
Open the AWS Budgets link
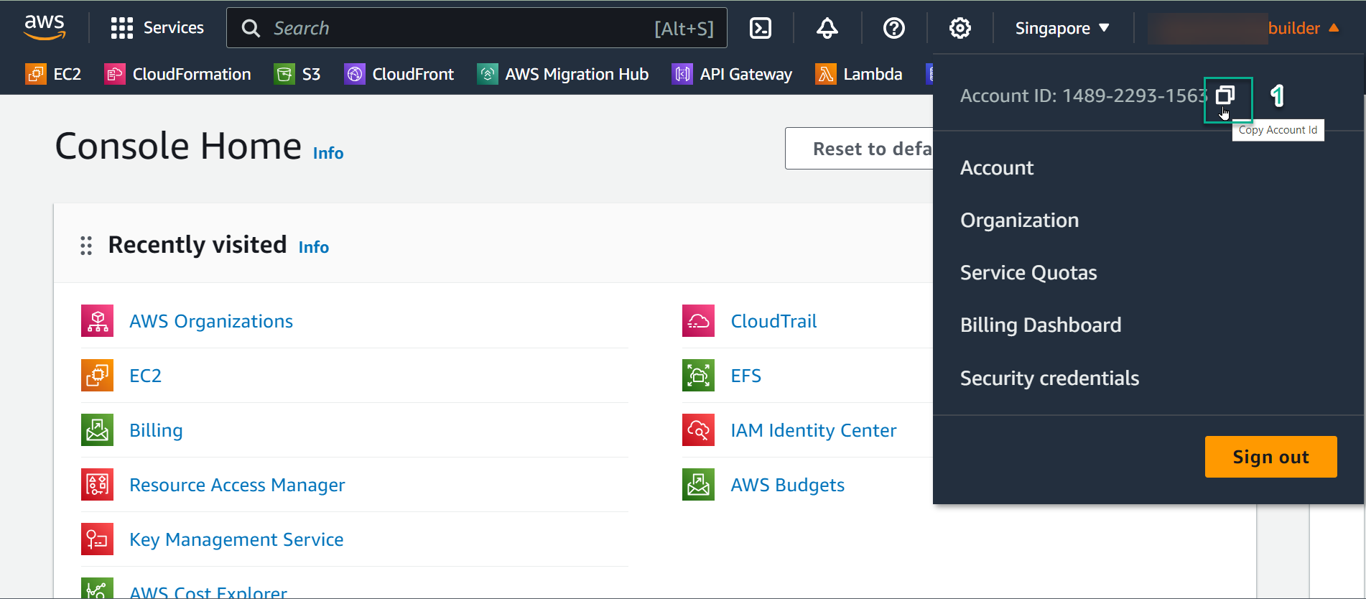click(x=787, y=485)
